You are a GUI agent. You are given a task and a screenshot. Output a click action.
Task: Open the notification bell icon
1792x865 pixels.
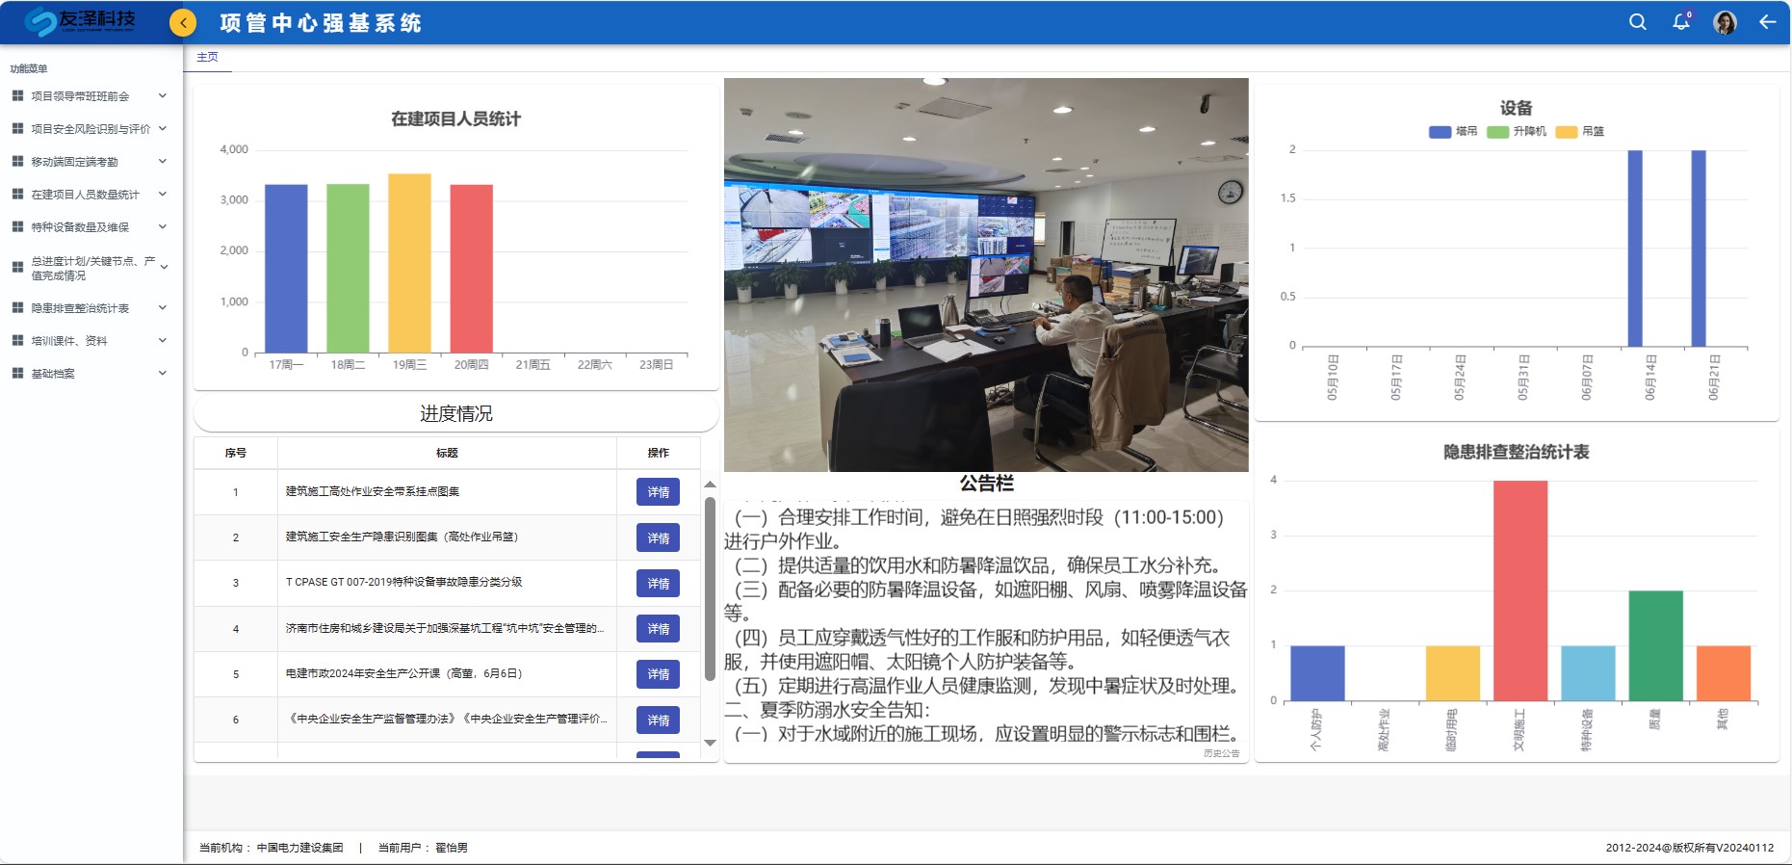pos(1681,22)
